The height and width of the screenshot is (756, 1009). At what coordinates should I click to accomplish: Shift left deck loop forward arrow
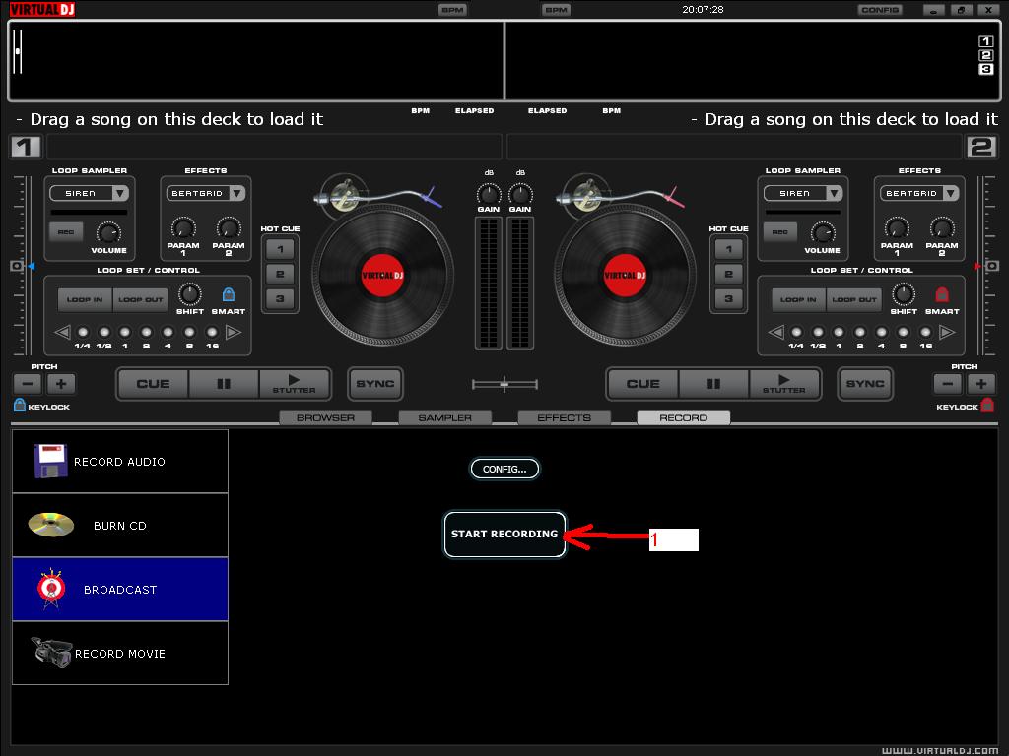234,332
